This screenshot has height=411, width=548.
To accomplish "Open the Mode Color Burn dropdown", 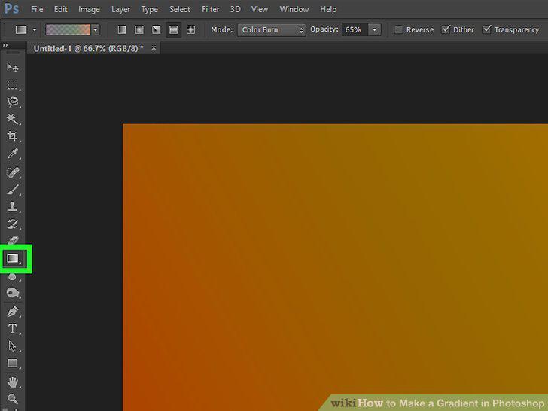I will [272, 30].
